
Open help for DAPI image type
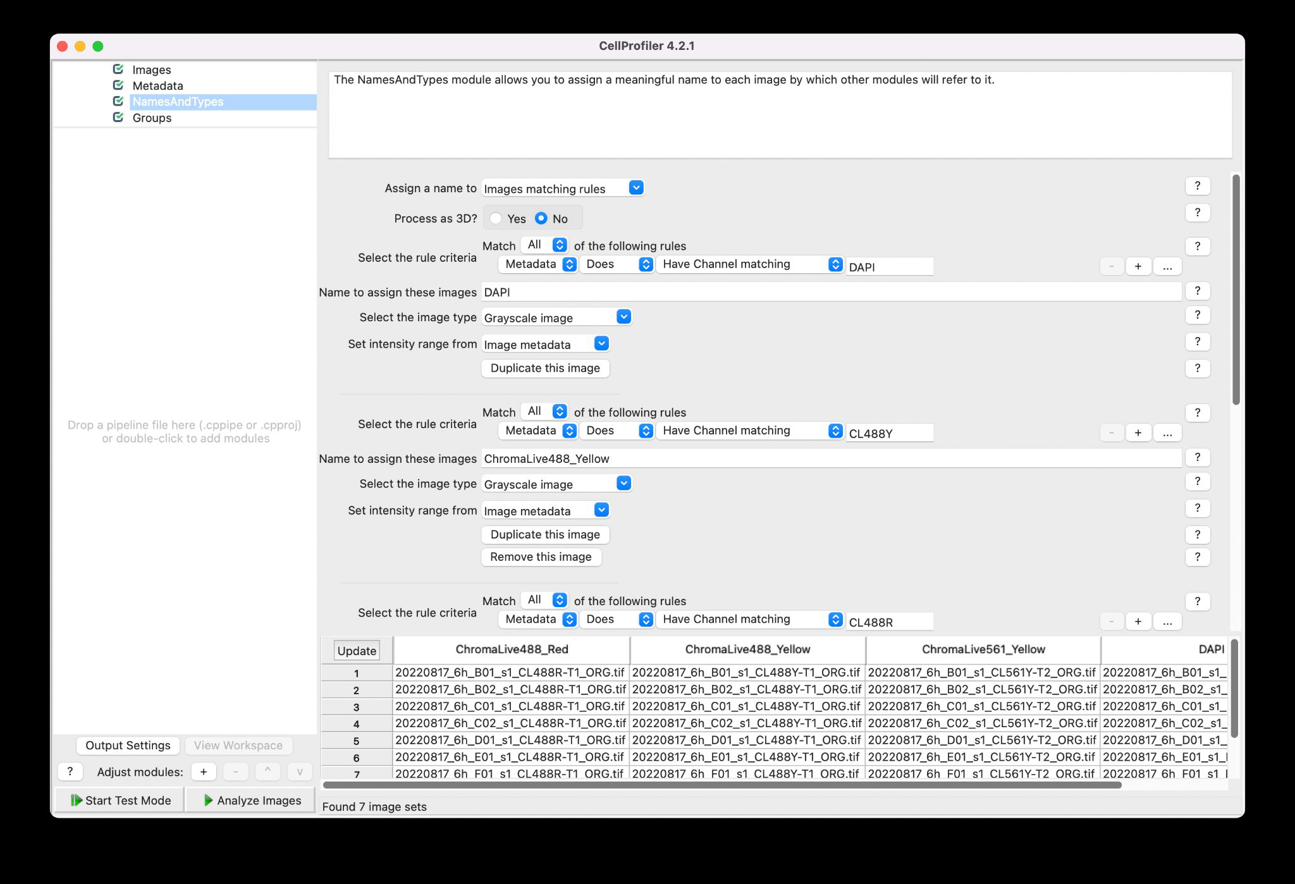pos(1198,315)
